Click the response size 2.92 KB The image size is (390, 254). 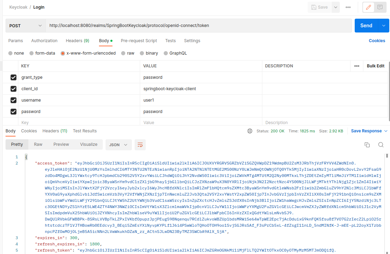pyautogui.click(x=336, y=131)
